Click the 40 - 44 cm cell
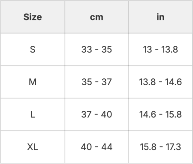The width and height of the screenshot is (193, 164). tap(96, 147)
